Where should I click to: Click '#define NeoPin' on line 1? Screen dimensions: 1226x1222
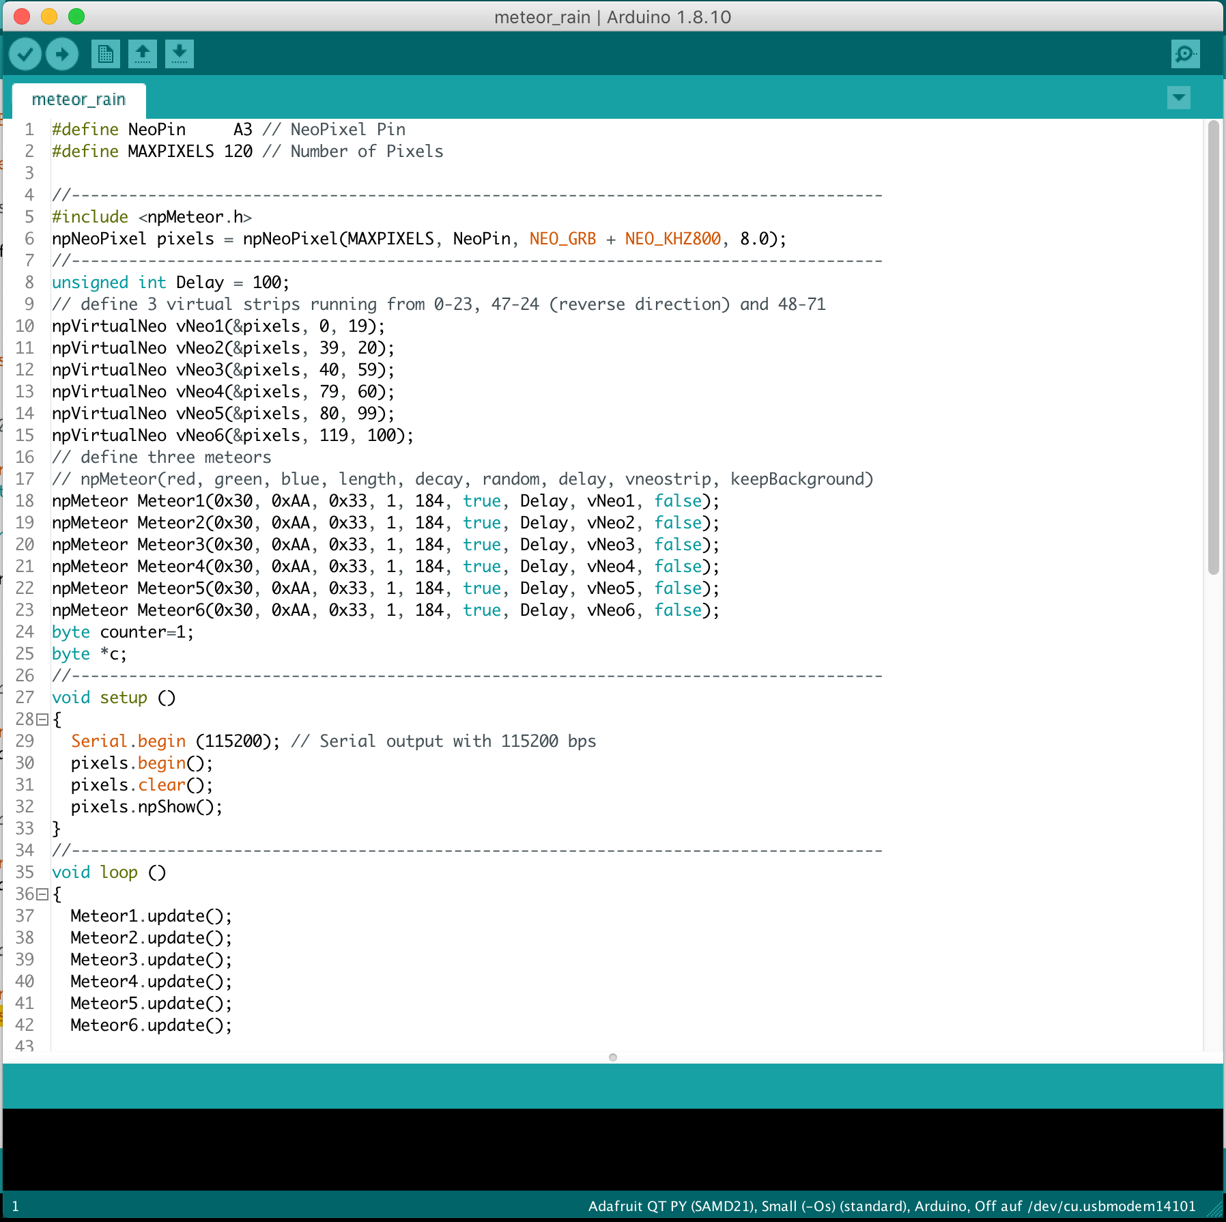[x=119, y=130]
